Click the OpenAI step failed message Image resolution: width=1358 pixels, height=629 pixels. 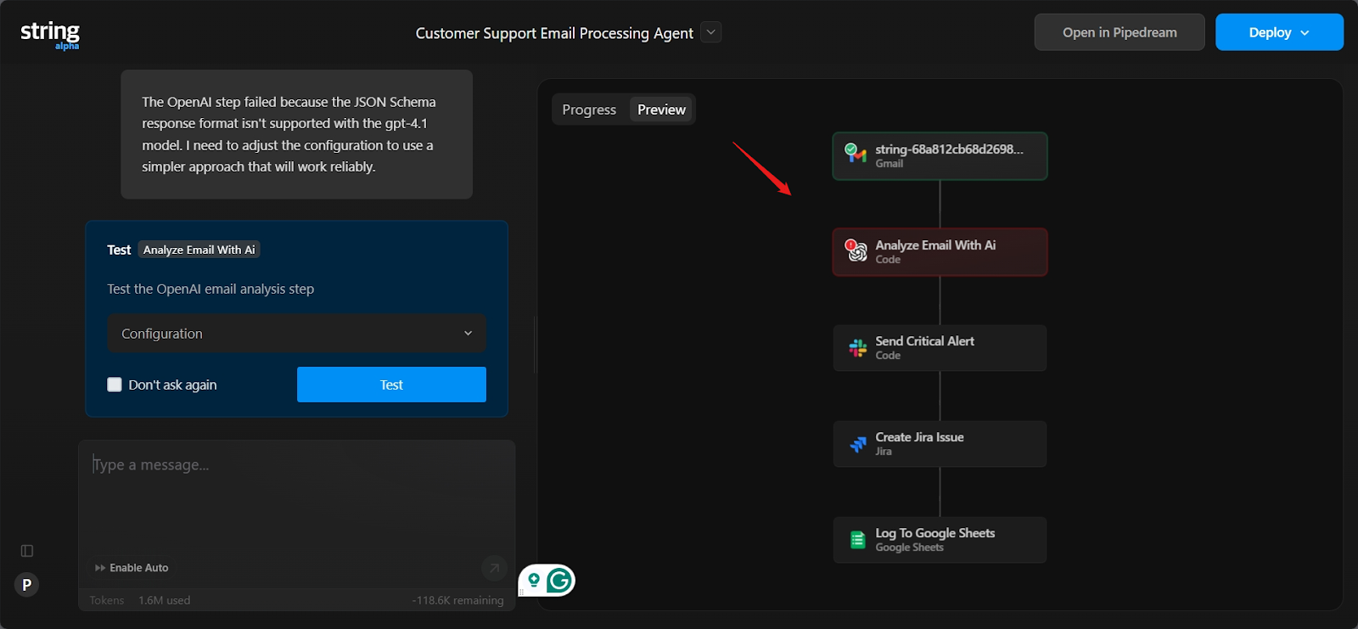pyautogui.click(x=296, y=134)
